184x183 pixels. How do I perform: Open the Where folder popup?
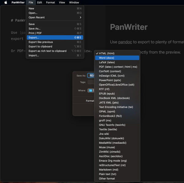click(x=91, y=90)
